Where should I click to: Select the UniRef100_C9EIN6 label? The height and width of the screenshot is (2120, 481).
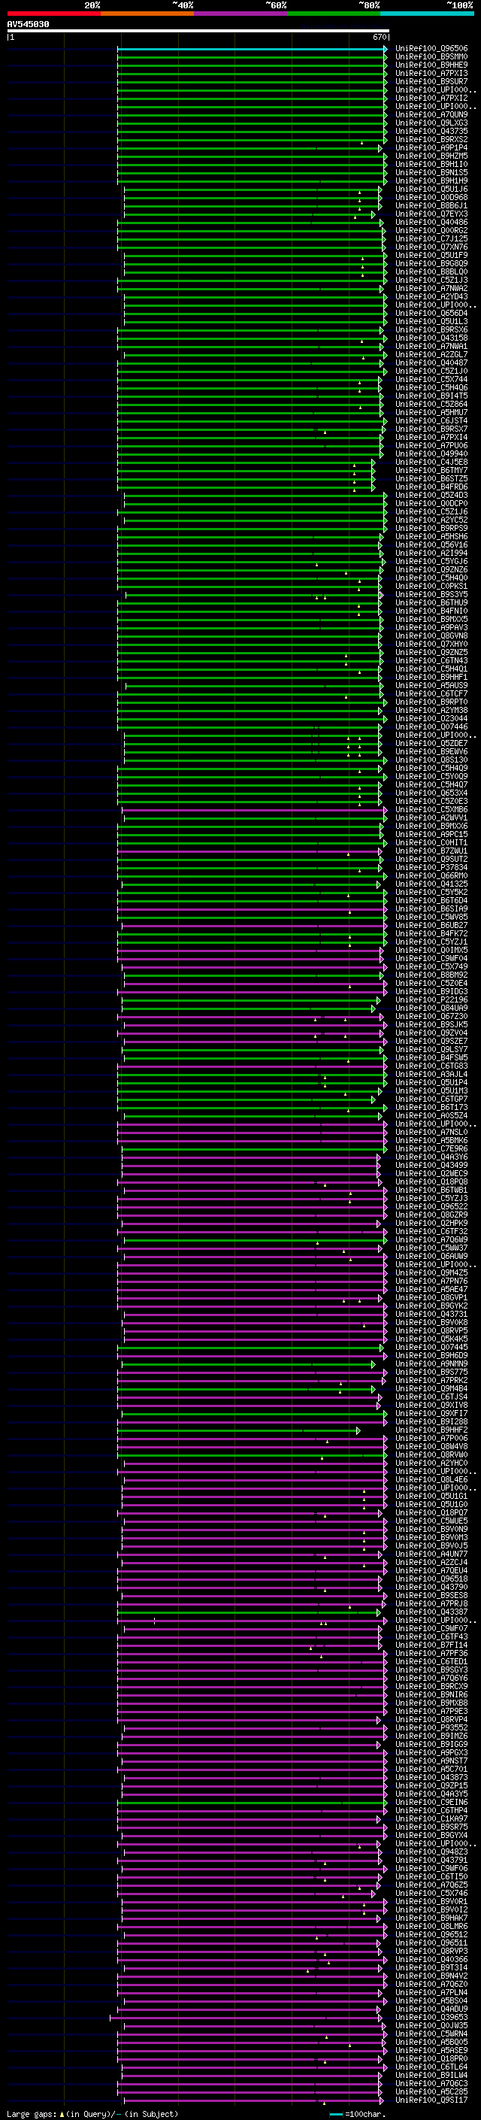431,1803
